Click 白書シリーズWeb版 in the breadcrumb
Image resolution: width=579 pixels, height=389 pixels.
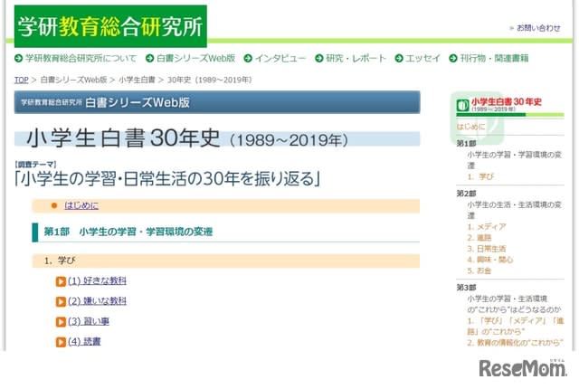(73, 80)
